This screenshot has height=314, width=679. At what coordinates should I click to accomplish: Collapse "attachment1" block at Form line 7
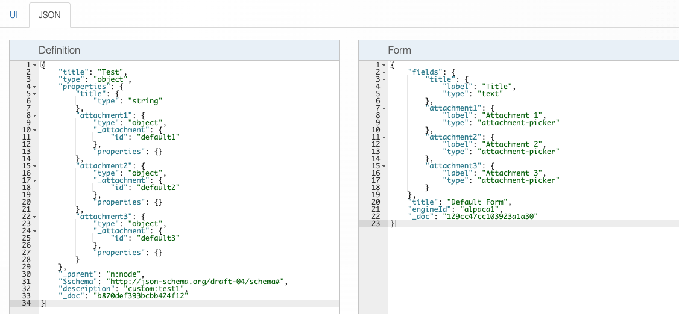[x=384, y=108]
